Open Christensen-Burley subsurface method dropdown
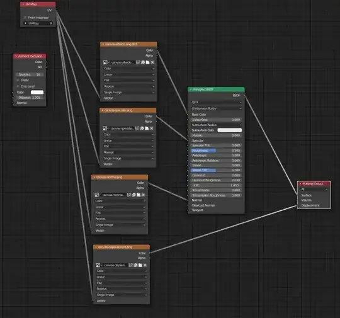The image size is (340, 318). tap(216, 108)
